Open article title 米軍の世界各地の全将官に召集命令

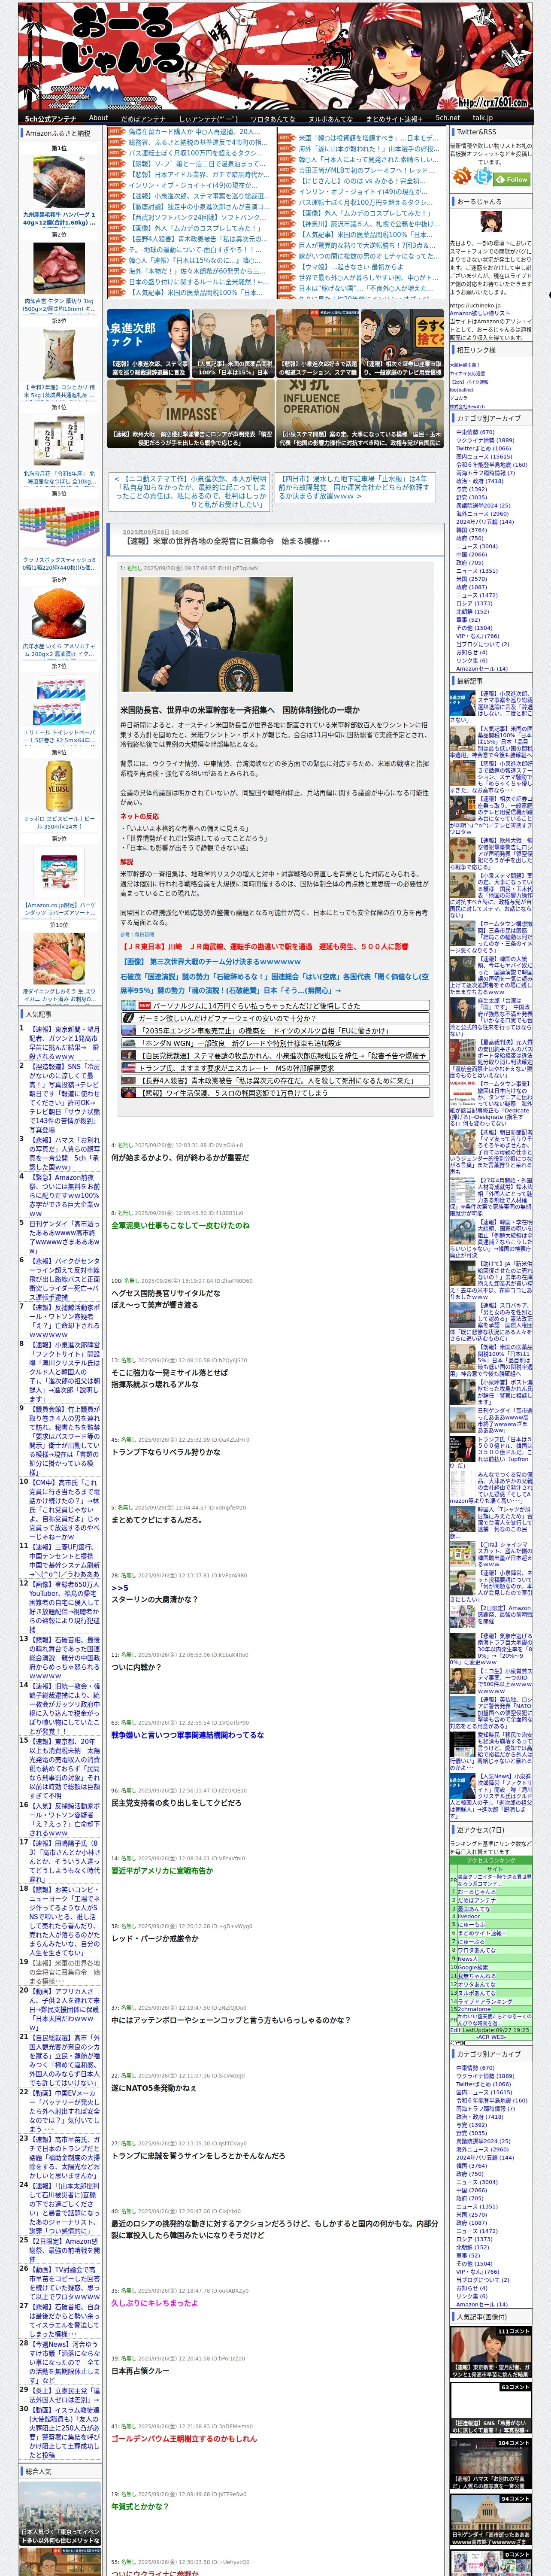tap(227, 541)
